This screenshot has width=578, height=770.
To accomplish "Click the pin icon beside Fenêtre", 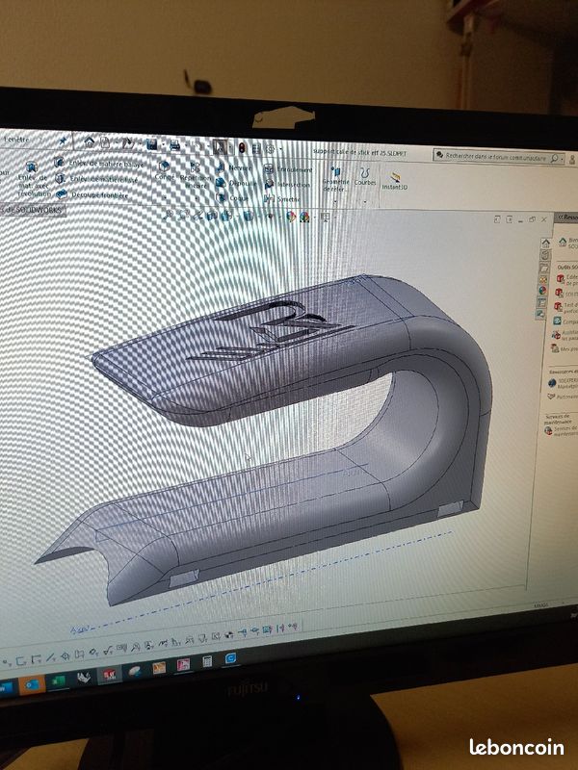I will [x=63, y=141].
